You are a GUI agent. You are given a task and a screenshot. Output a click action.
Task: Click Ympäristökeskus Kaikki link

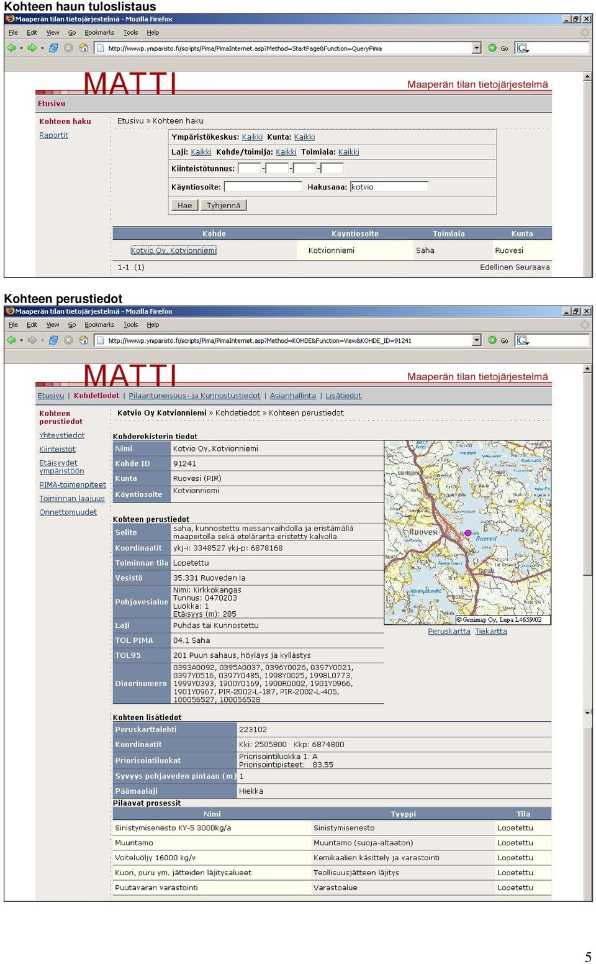[x=252, y=137]
